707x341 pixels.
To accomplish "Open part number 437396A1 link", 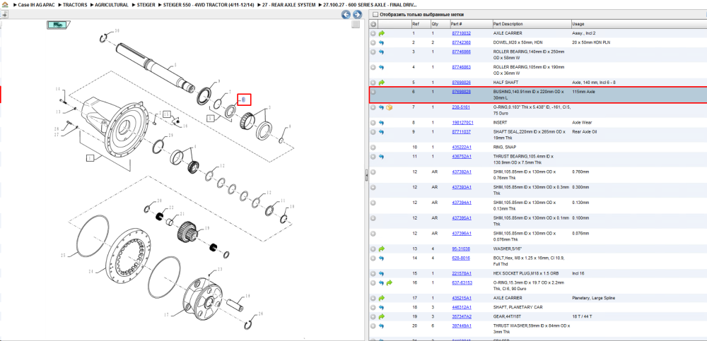I will point(461,234).
